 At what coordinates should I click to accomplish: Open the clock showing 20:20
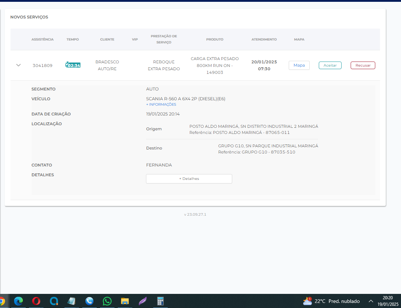(388, 301)
